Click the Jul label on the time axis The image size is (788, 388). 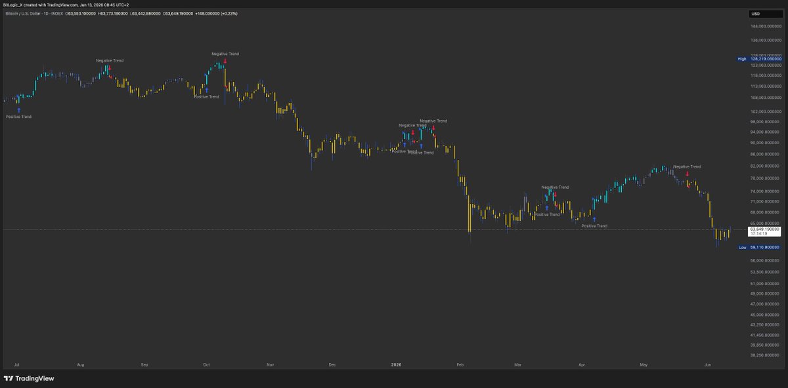click(x=16, y=364)
